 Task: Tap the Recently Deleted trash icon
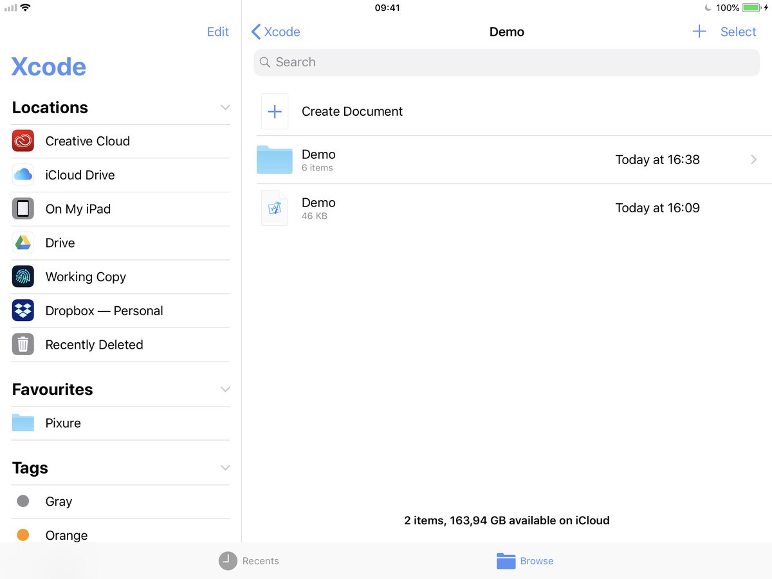point(23,344)
